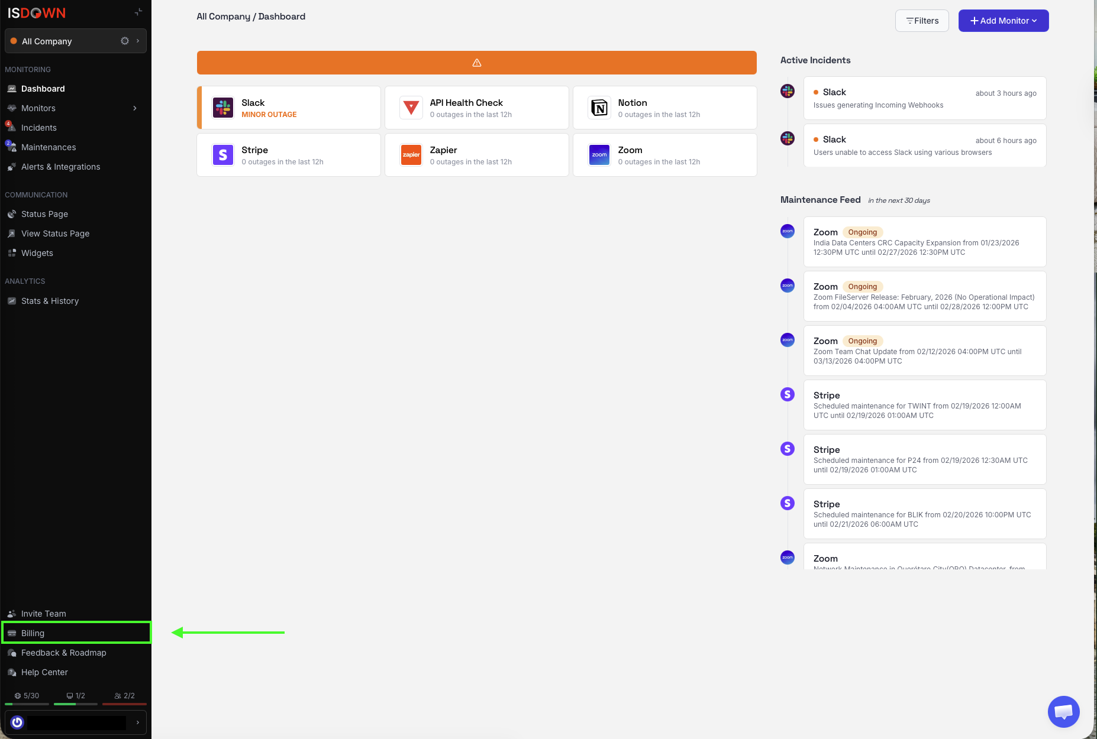Open the chat support bubble
1097x739 pixels.
click(x=1063, y=712)
